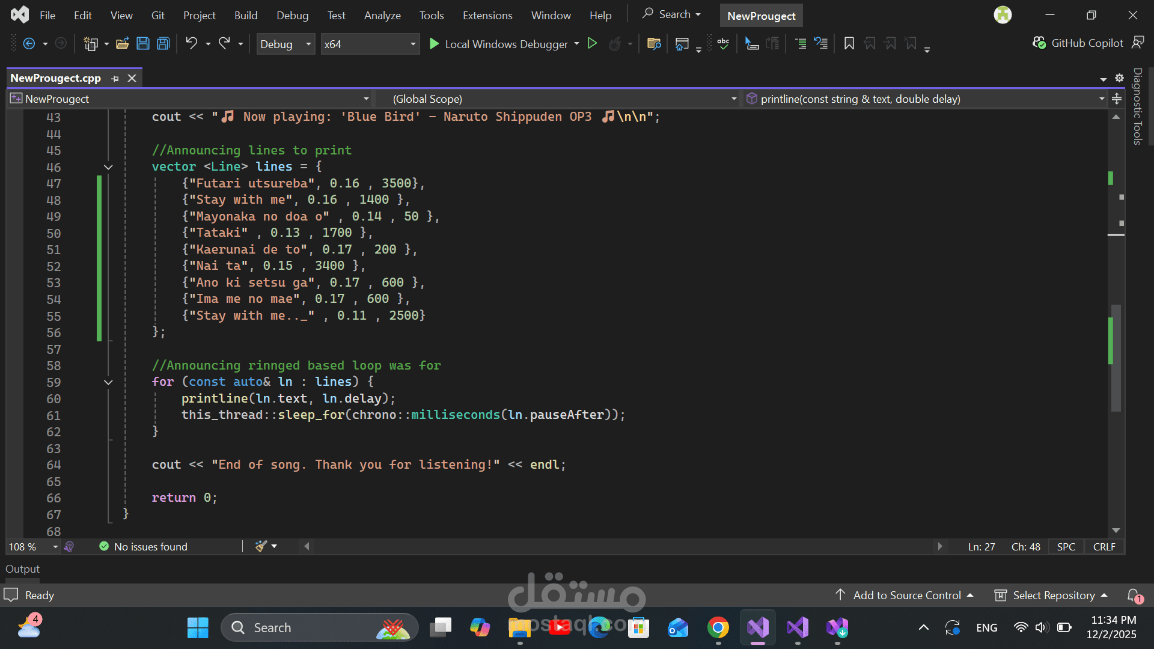The height and width of the screenshot is (649, 1154).
Task: Open the Build menu
Action: click(x=245, y=15)
